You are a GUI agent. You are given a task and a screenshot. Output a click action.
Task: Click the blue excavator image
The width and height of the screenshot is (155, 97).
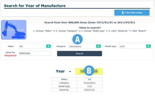click(14, 30)
